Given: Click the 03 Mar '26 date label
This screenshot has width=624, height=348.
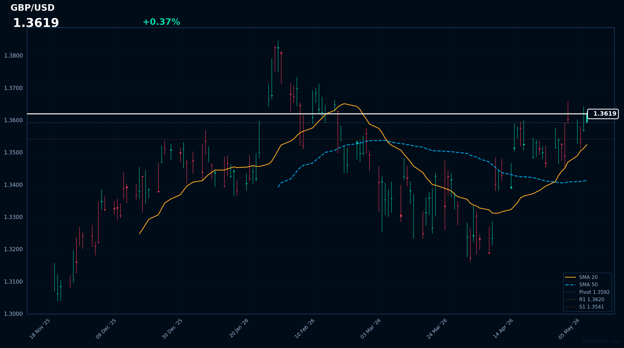Looking at the screenshot, I should click(371, 329).
